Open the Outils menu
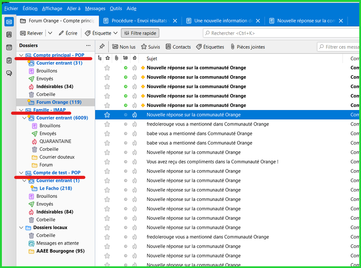The width and height of the screenshot is (361, 268). 116,8
